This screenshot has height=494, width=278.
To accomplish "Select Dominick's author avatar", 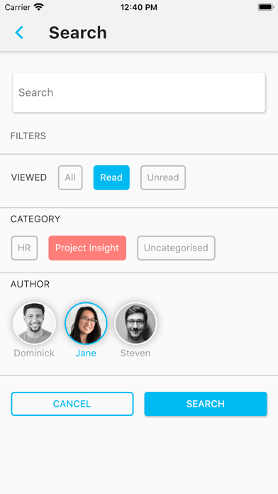I will click(34, 323).
